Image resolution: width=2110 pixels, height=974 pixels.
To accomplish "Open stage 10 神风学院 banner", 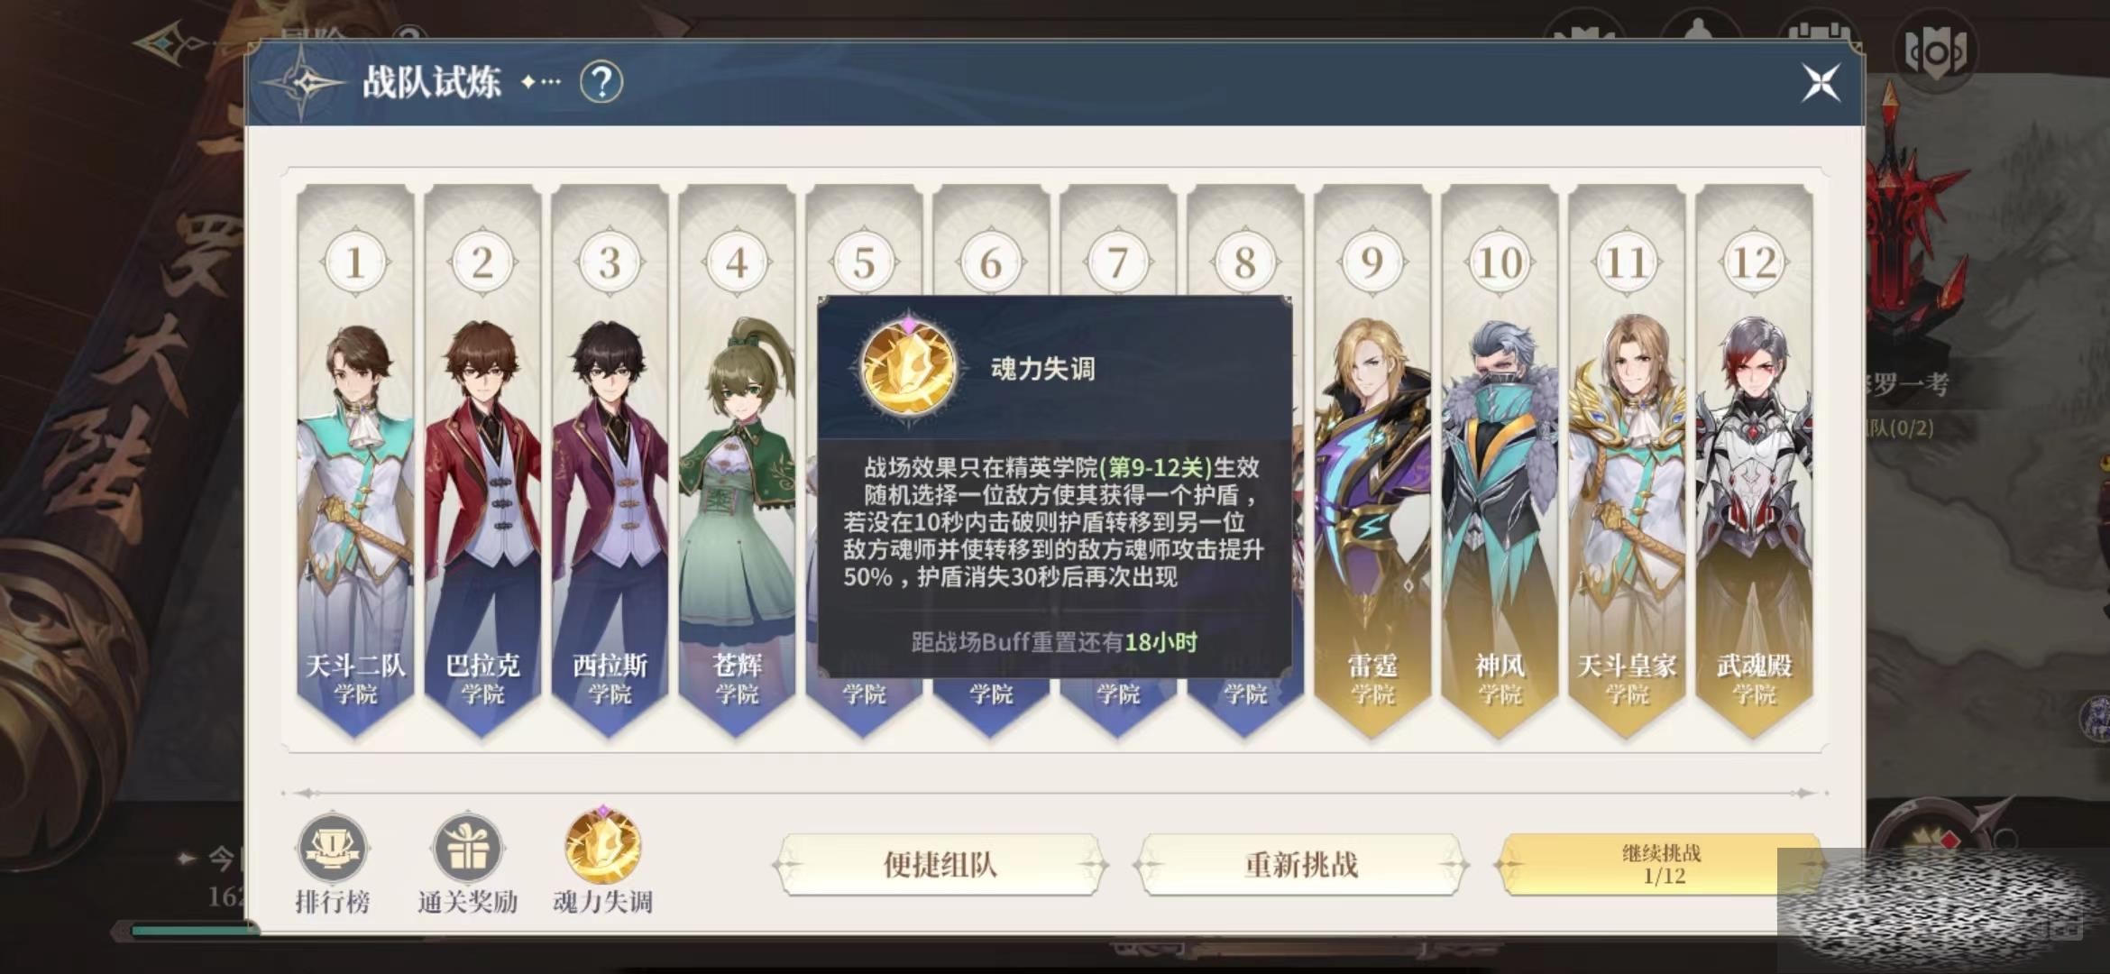I will [x=1500, y=462].
